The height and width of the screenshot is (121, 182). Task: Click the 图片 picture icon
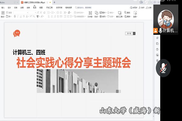(101, 12)
